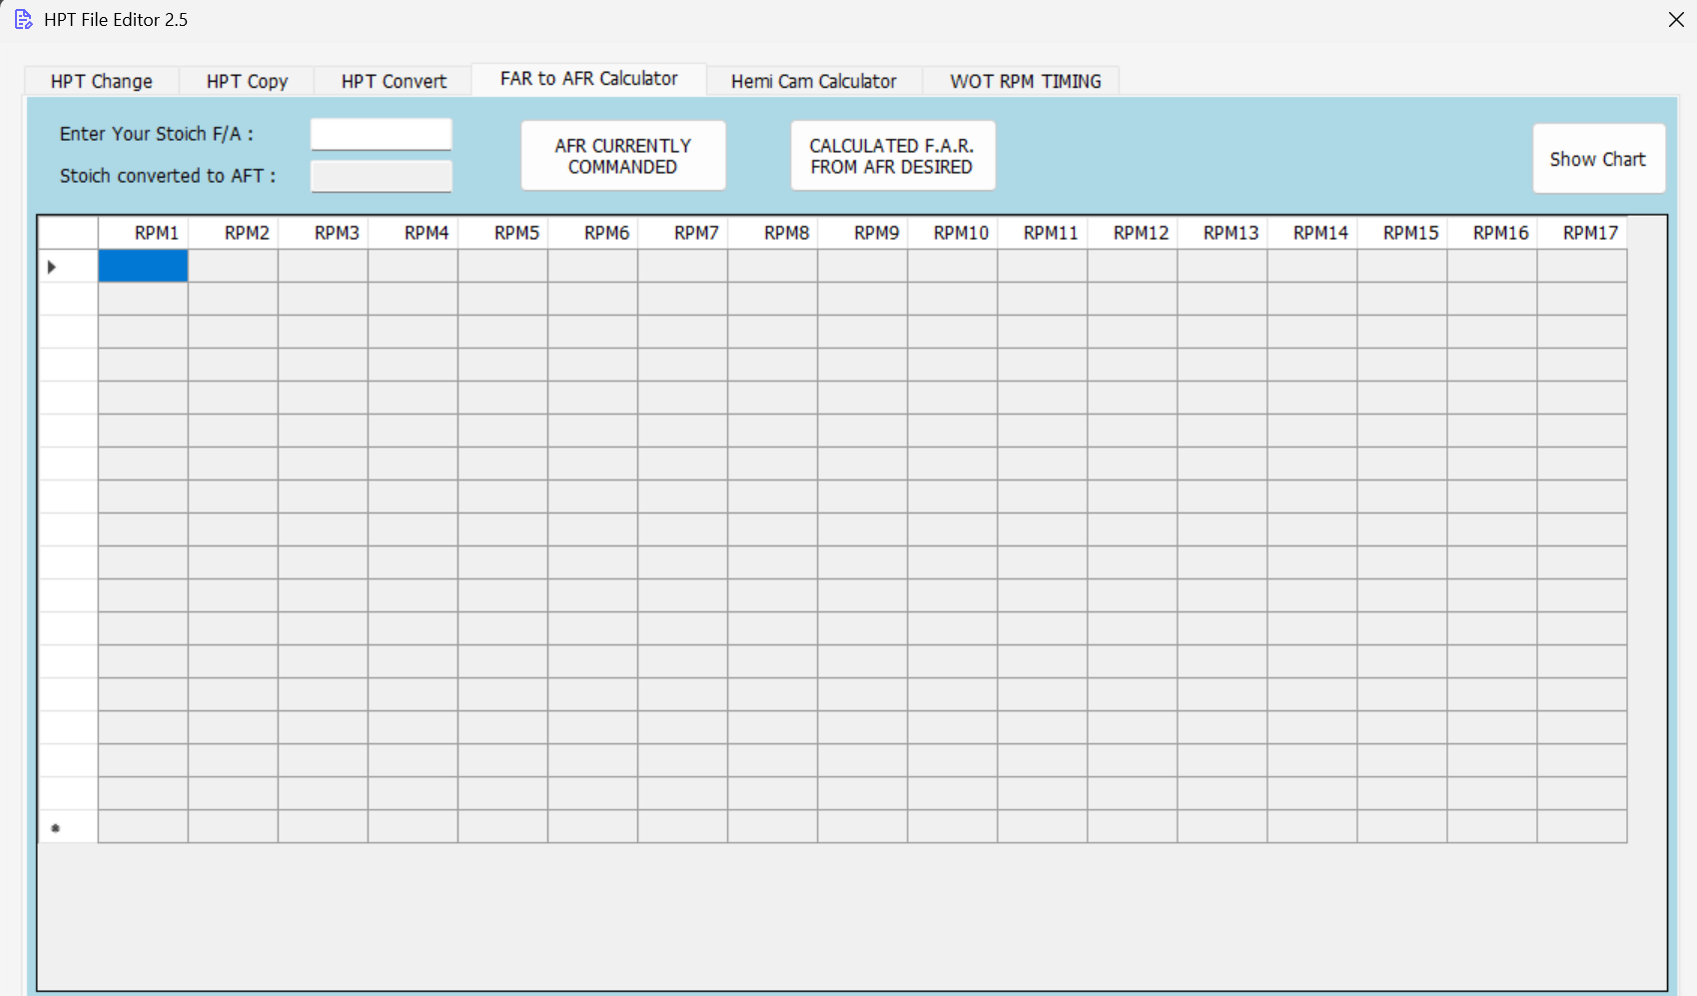Open the HPT Copy tab
This screenshot has width=1697, height=996.
(x=246, y=81)
